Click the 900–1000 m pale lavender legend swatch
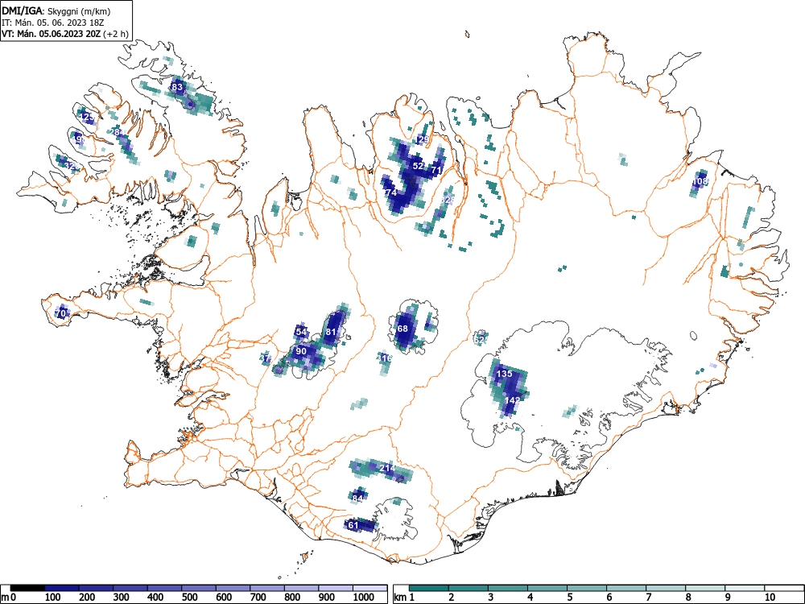Viewport: 805px width, 604px height. pyautogui.click(x=336, y=589)
